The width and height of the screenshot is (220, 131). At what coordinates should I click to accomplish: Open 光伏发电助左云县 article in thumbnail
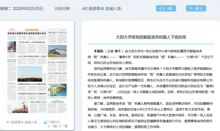[32, 42]
